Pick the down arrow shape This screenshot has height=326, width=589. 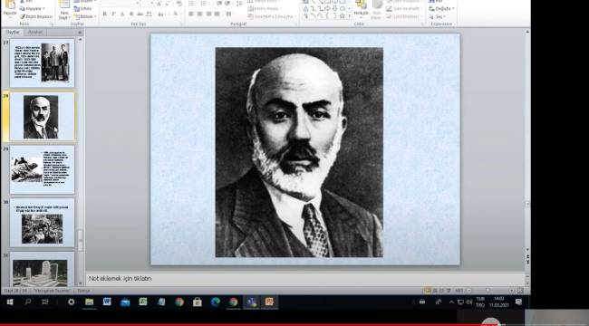(x=334, y=9)
